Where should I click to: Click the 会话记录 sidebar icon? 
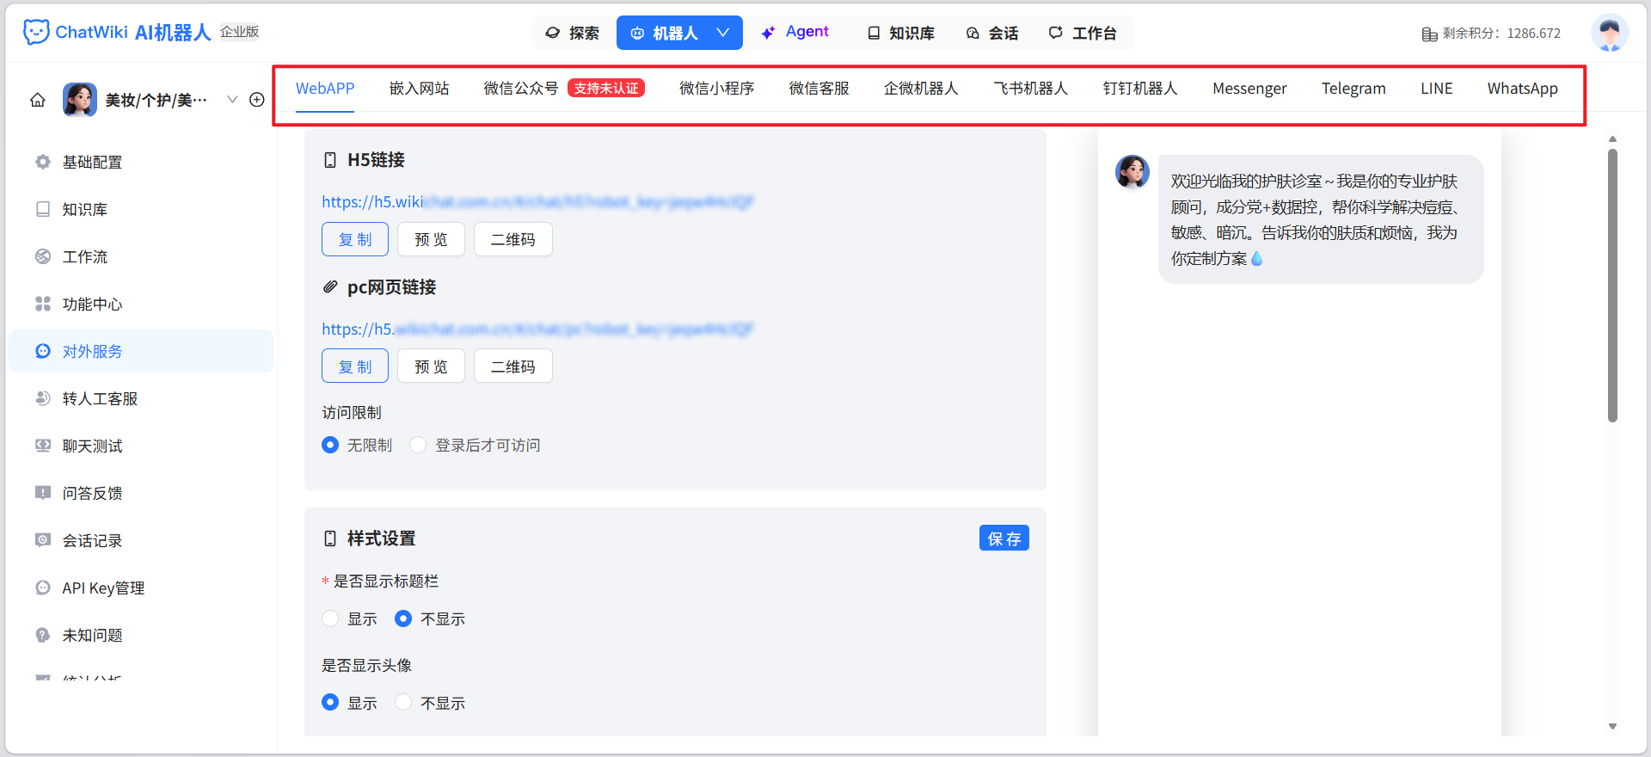pos(43,540)
